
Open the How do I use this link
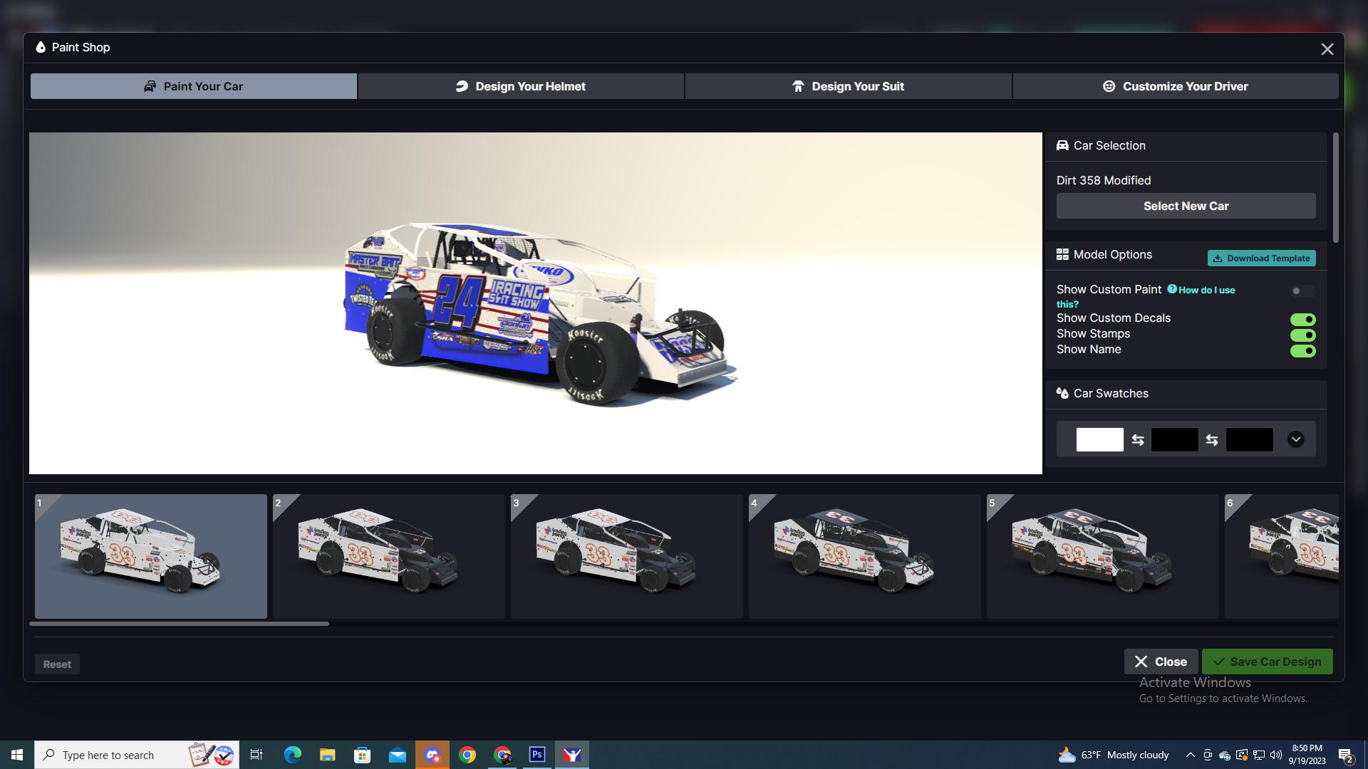(1206, 290)
